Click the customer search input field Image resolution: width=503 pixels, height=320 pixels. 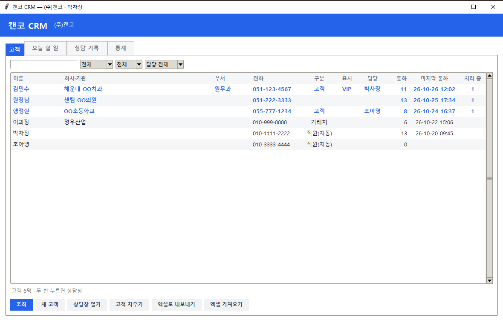click(43, 64)
